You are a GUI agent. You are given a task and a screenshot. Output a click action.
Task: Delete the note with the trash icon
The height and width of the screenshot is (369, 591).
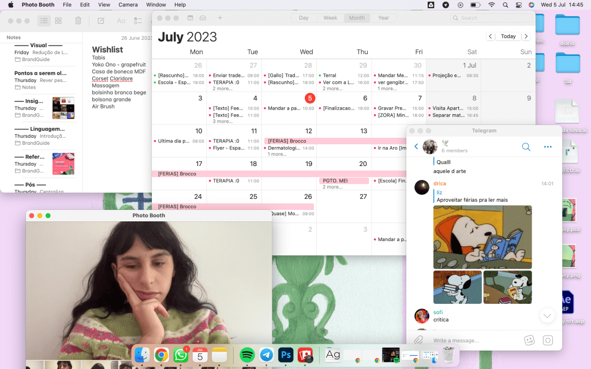78,21
